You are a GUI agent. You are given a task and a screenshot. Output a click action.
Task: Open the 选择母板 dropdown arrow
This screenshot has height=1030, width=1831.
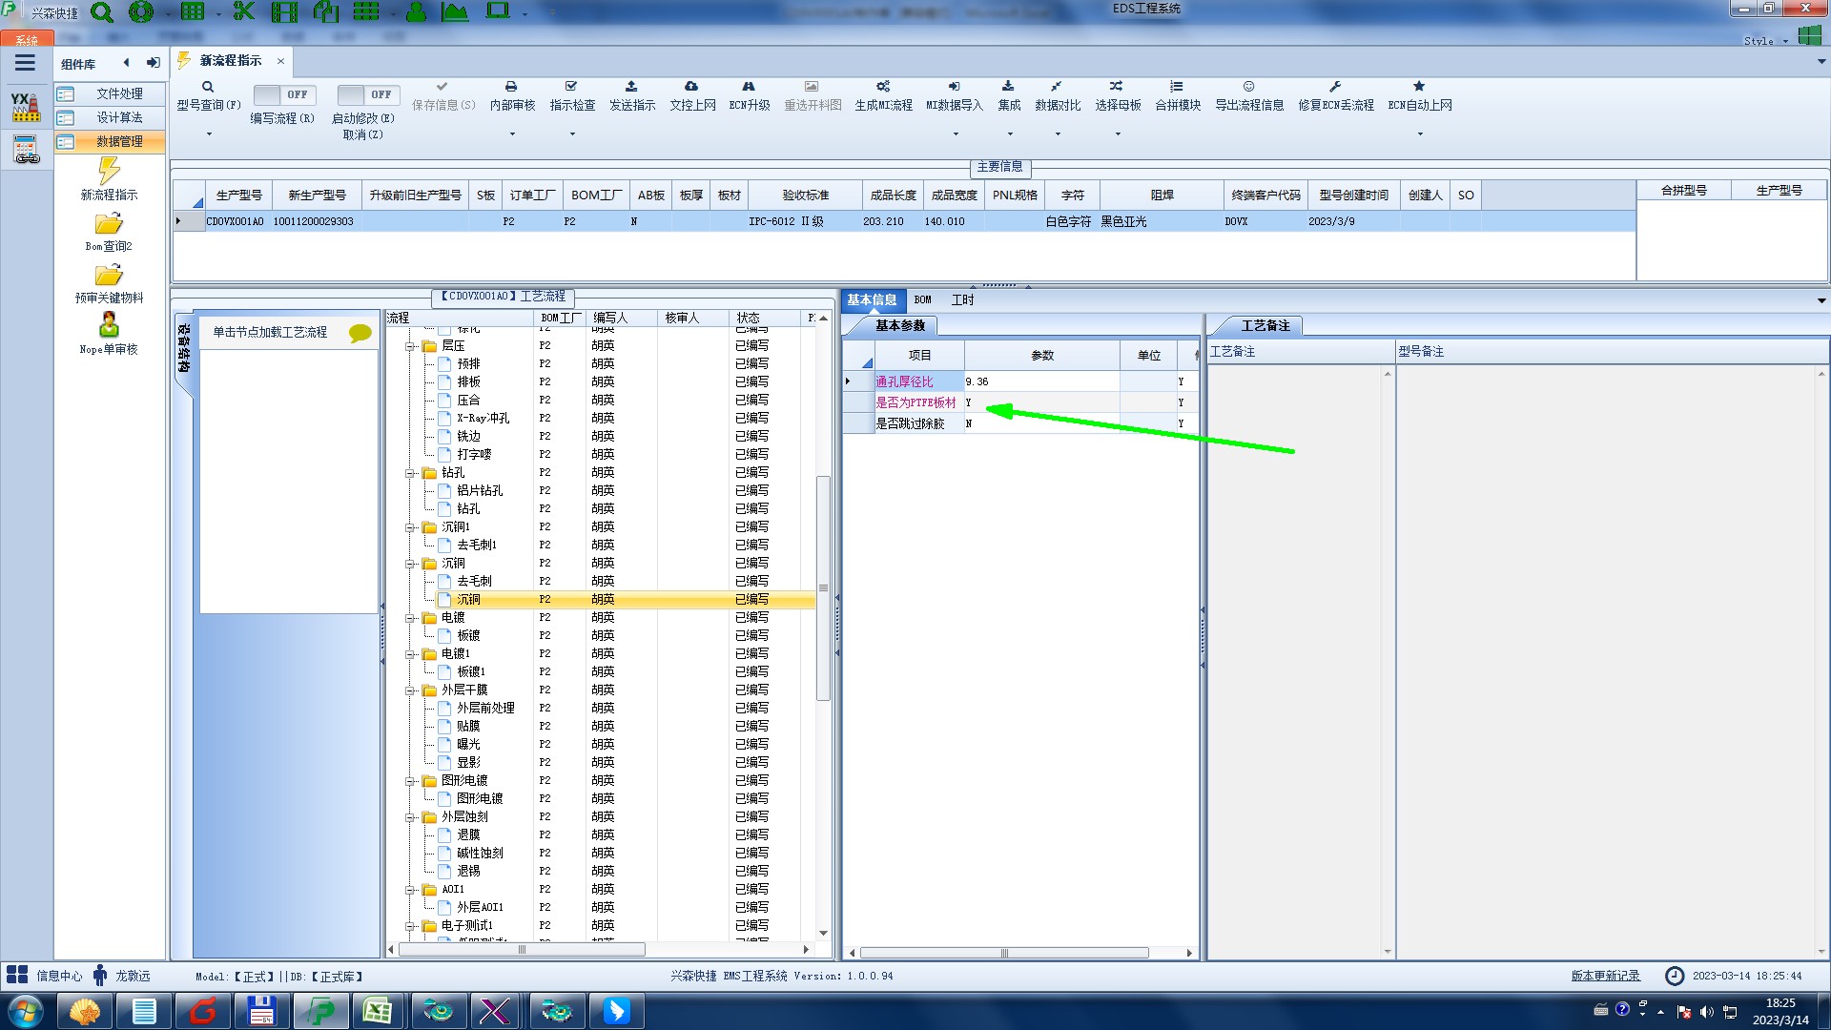pos(1118,134)
